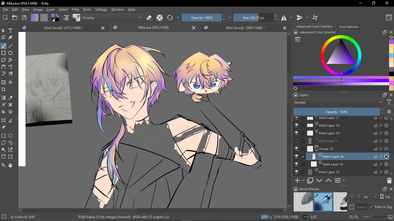This screenshot has width=394, height=221.
Task: Click the horizontal mirror tool icon
Action: click(284, 18)
